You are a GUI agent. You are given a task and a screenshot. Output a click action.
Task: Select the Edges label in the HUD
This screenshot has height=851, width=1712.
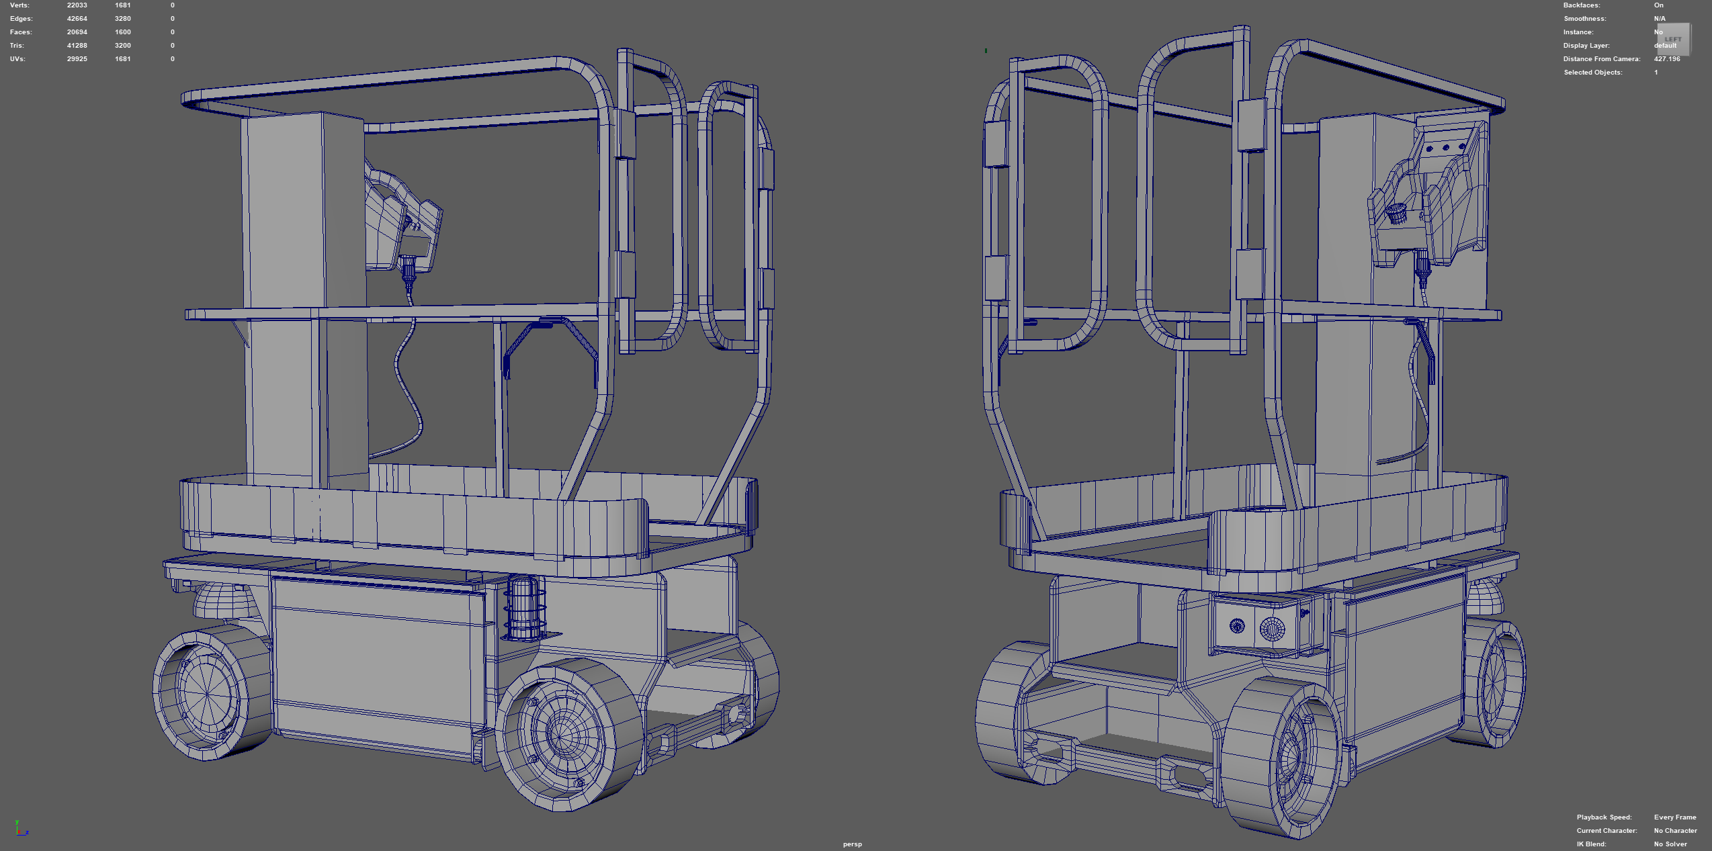pyautogui.click(x=21, y=19)
